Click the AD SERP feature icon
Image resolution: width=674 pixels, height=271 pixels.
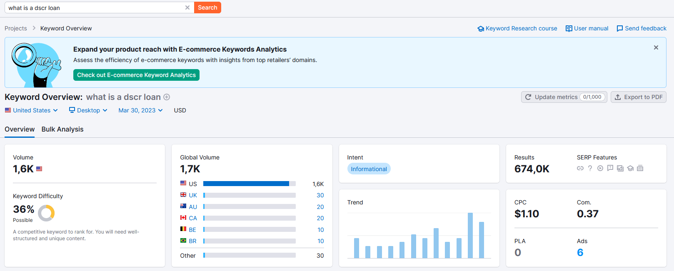(x=640, y=168)
